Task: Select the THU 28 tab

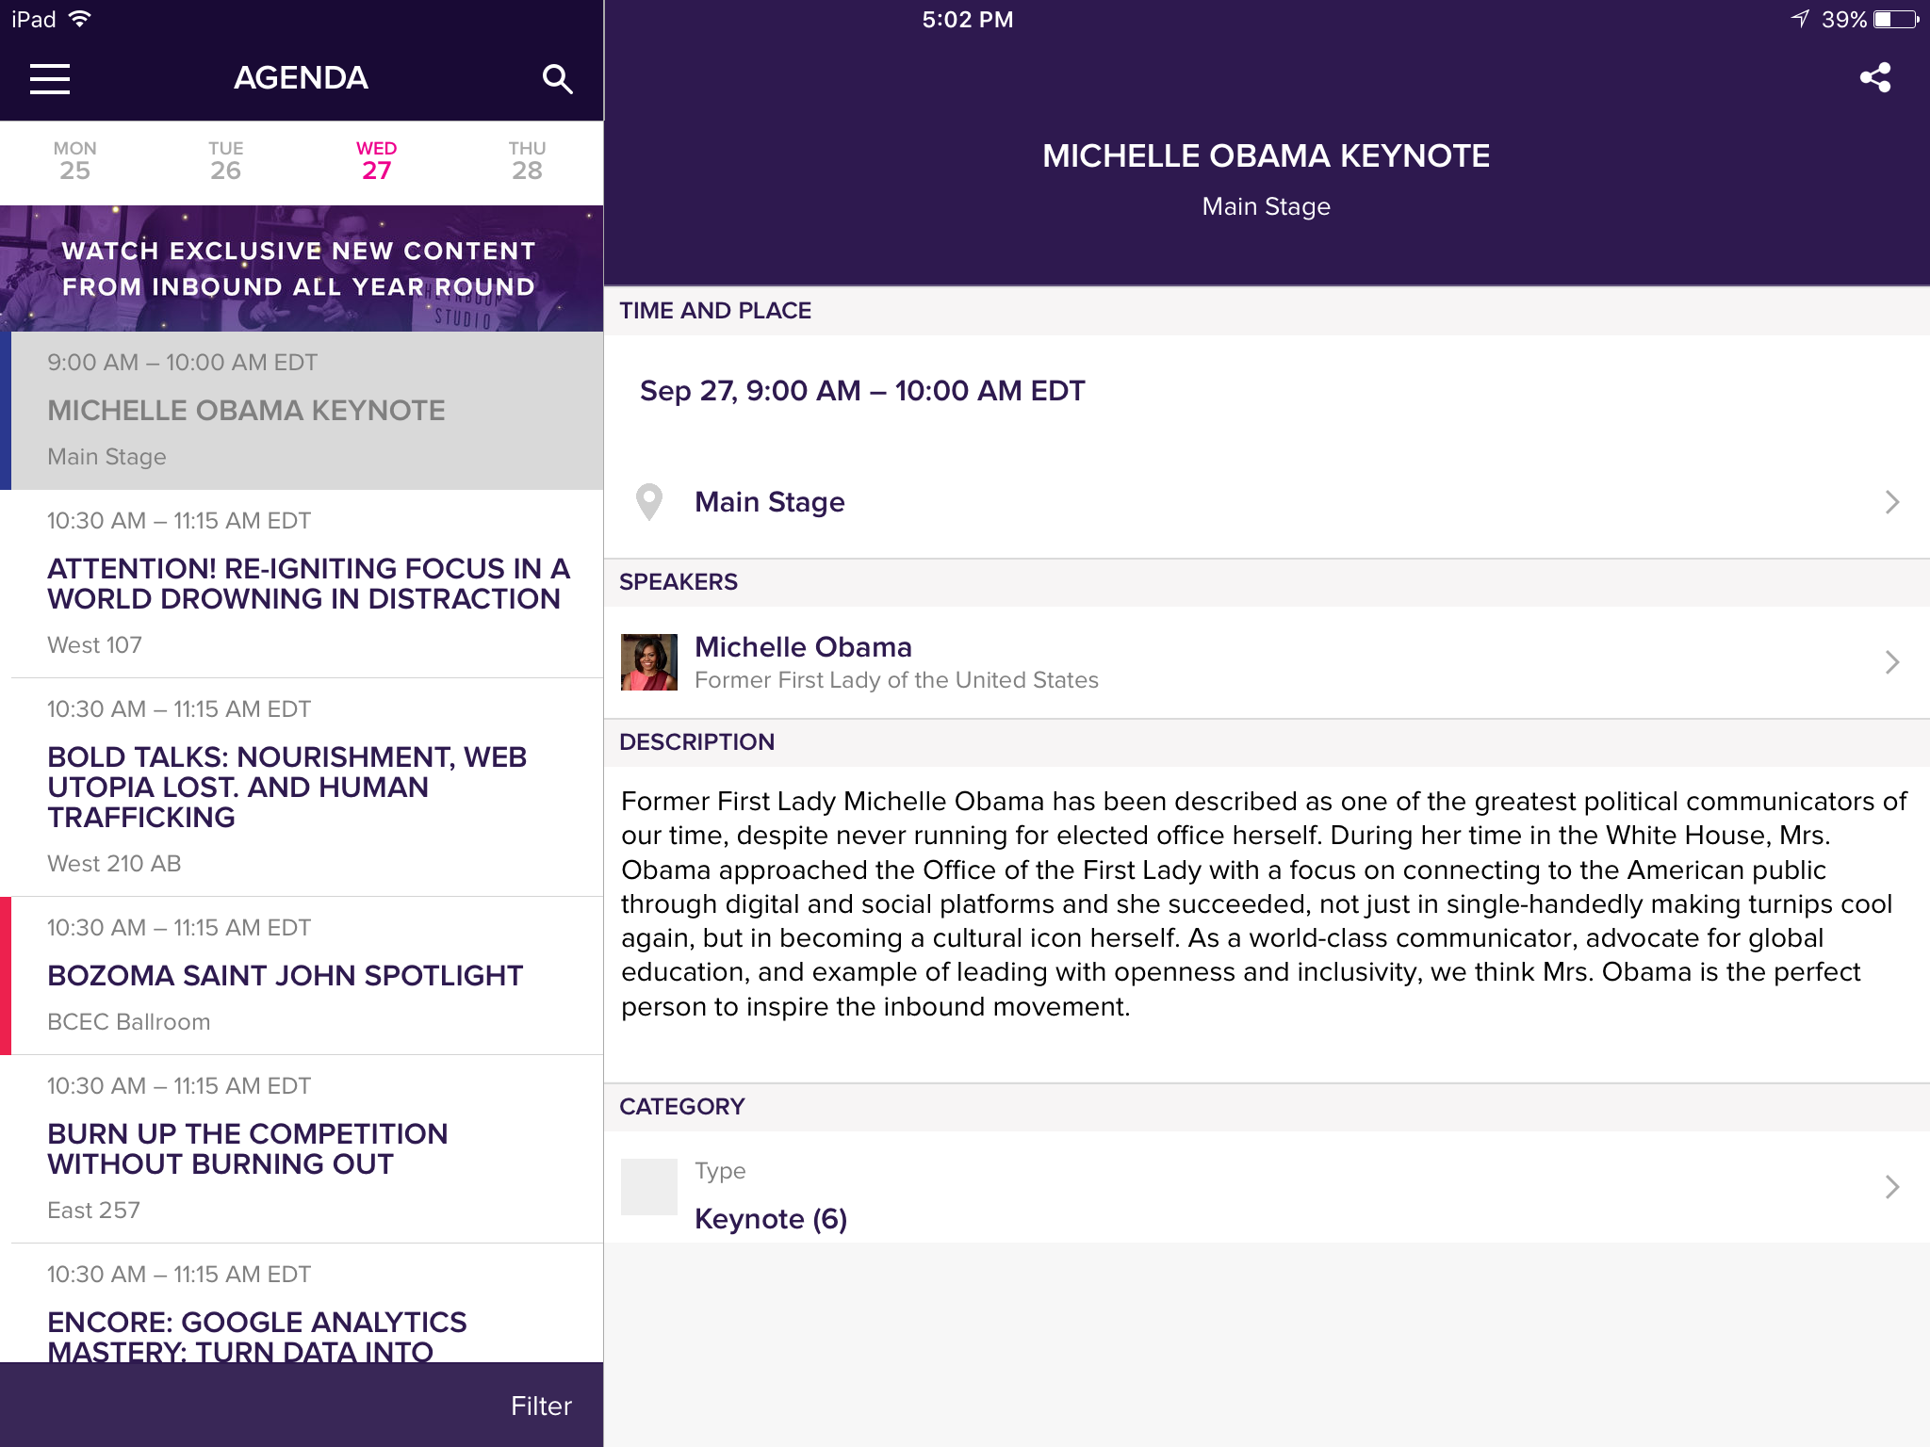Action: click(x=528, y=162)
